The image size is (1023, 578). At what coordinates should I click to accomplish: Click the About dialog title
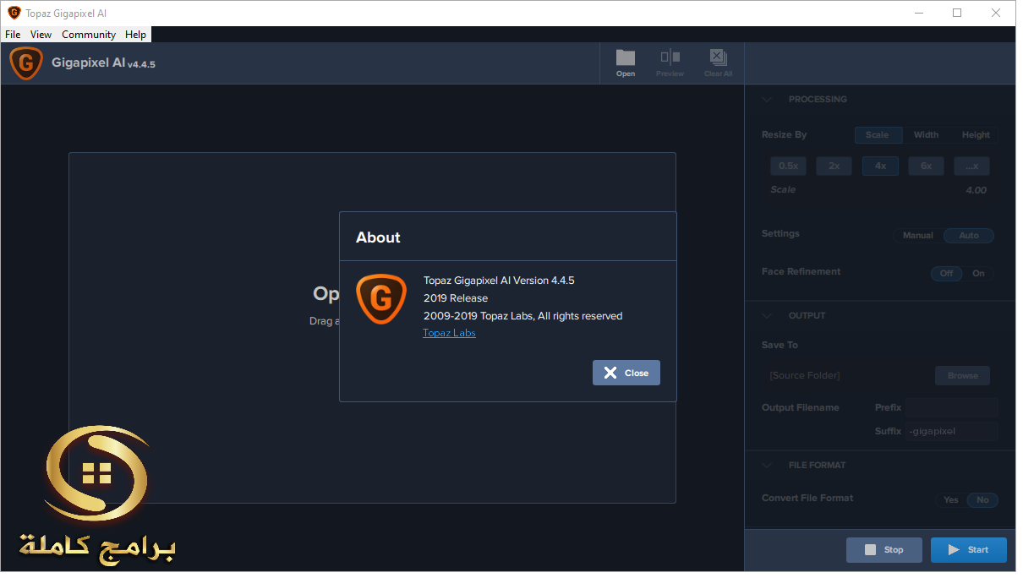378,237
